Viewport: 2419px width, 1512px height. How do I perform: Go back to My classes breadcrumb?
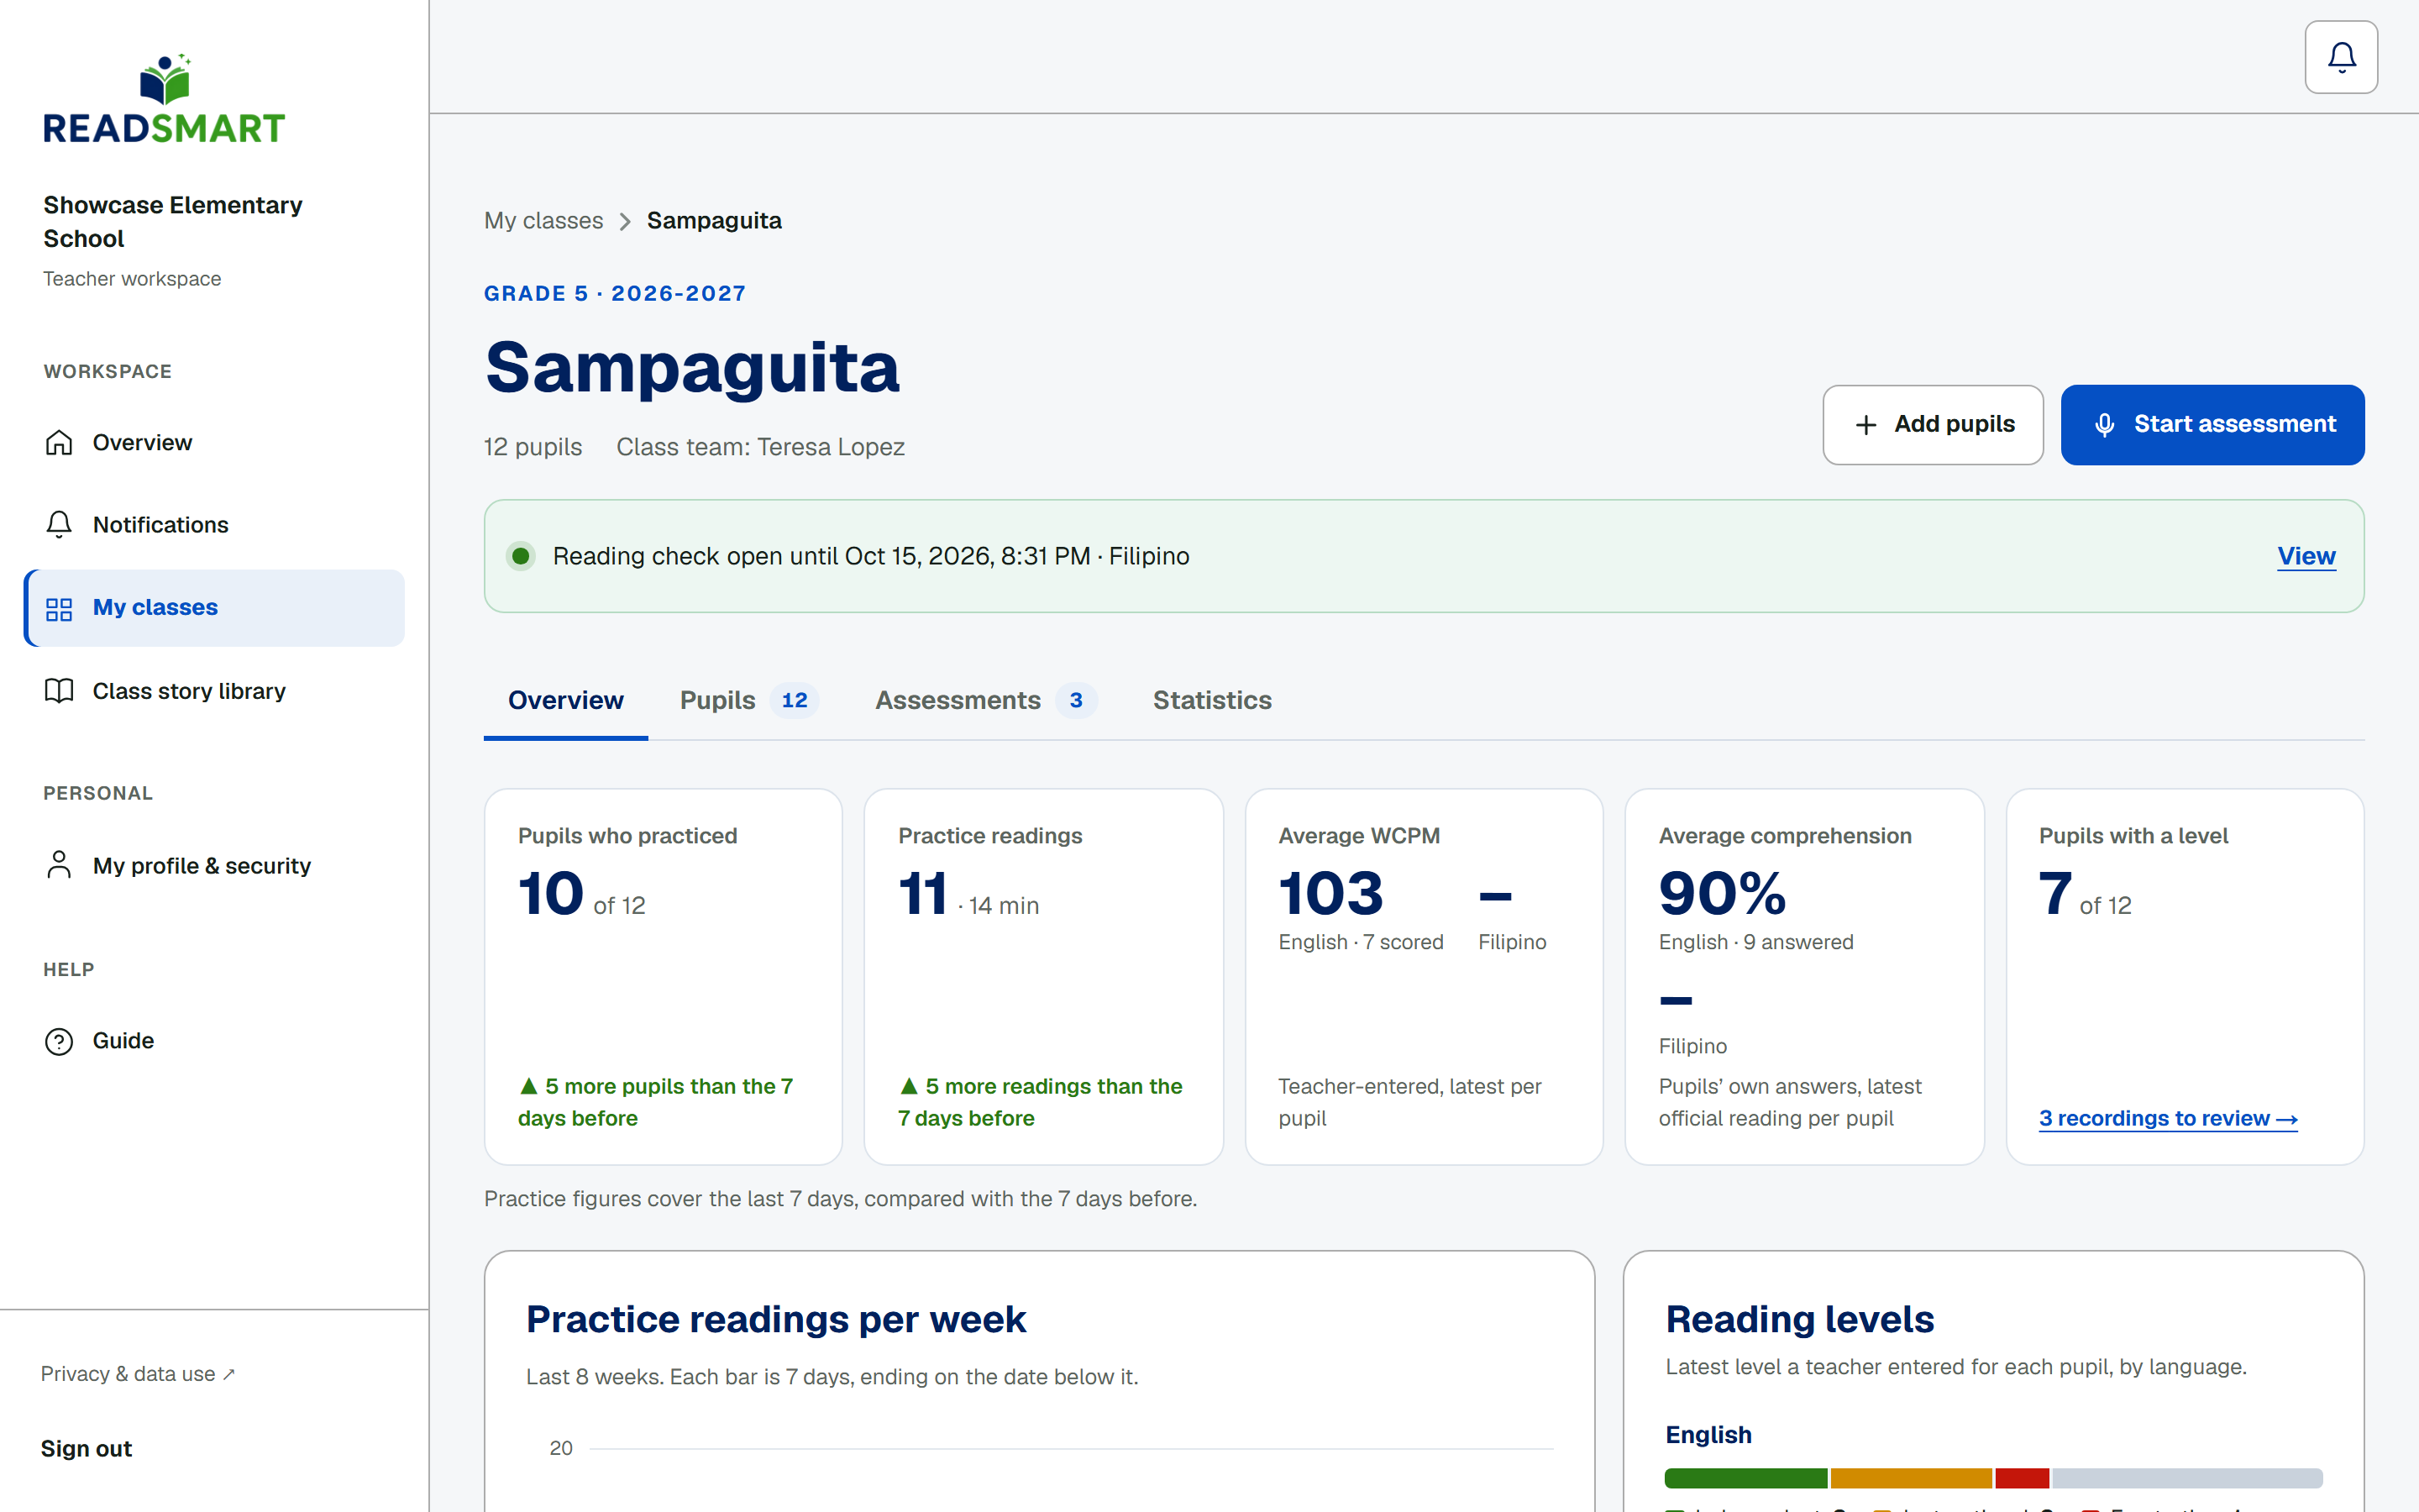543,221
